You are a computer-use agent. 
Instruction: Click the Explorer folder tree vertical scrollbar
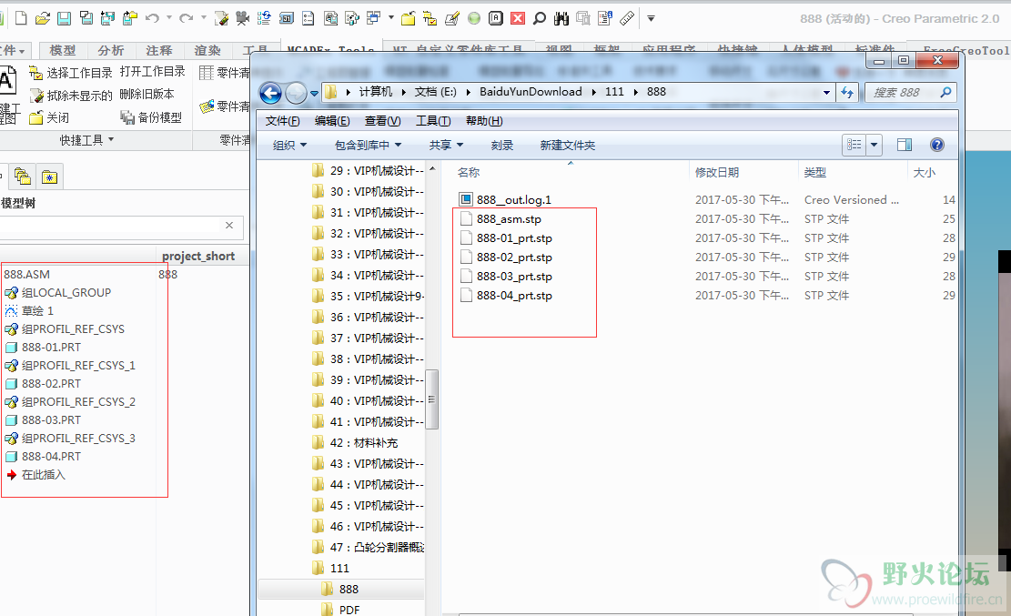pos(432,399)
